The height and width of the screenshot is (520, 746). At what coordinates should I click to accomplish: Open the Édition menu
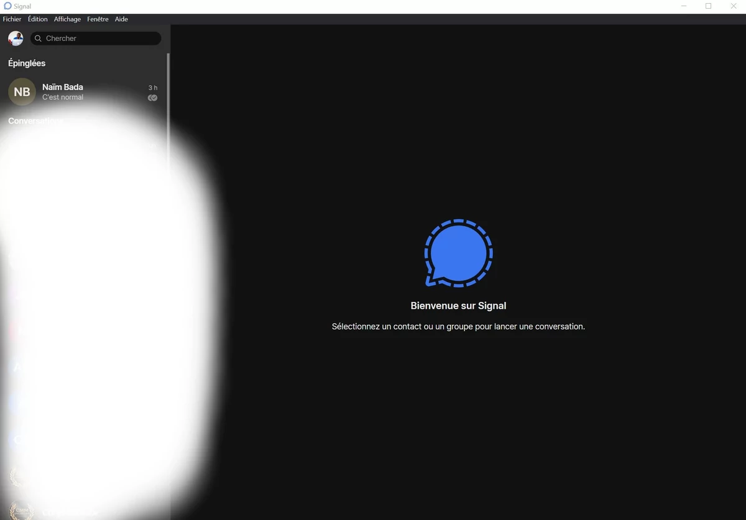tap(37, 19)
